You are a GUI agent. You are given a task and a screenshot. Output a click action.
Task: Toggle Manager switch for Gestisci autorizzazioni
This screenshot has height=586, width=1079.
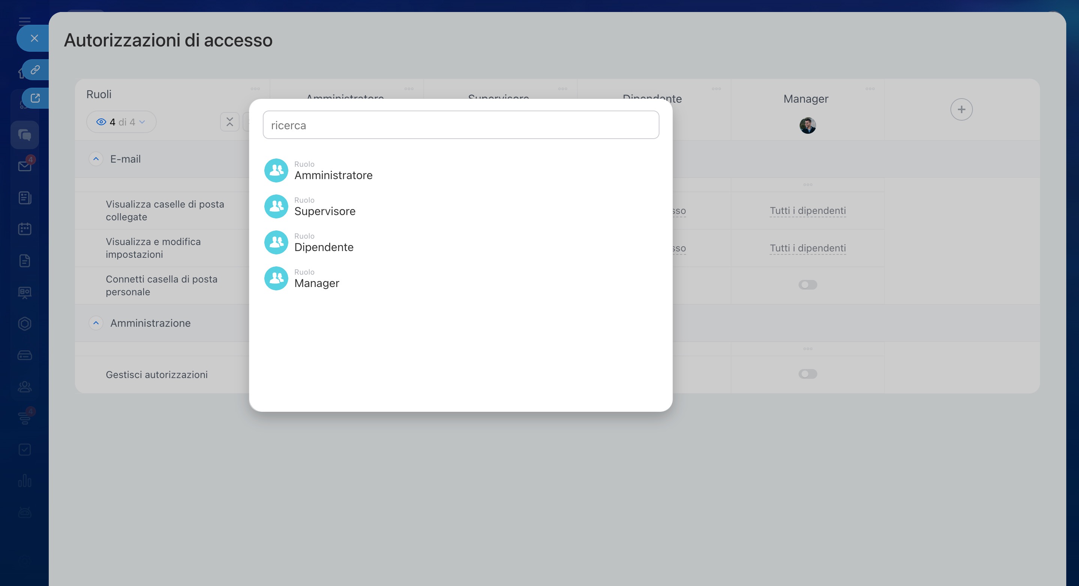click(x=807, y=374)
